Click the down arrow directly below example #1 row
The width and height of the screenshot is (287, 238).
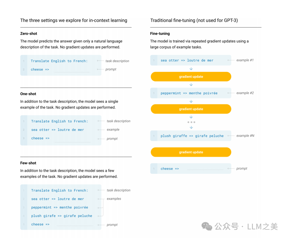(191, 69)
